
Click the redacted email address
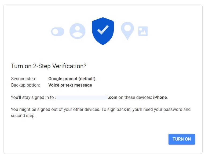81,98
